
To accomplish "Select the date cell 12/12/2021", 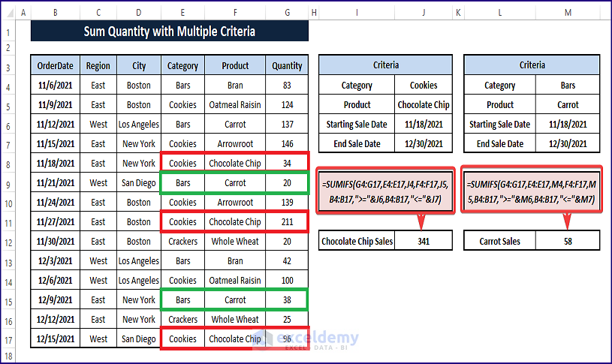I will coord(55,319).
